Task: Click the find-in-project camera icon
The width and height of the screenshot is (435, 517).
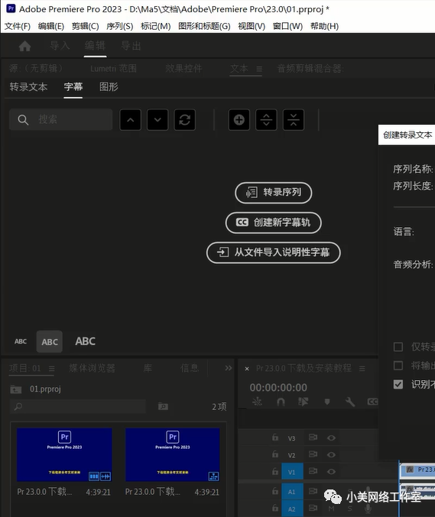Action: (x=163, y=407)
